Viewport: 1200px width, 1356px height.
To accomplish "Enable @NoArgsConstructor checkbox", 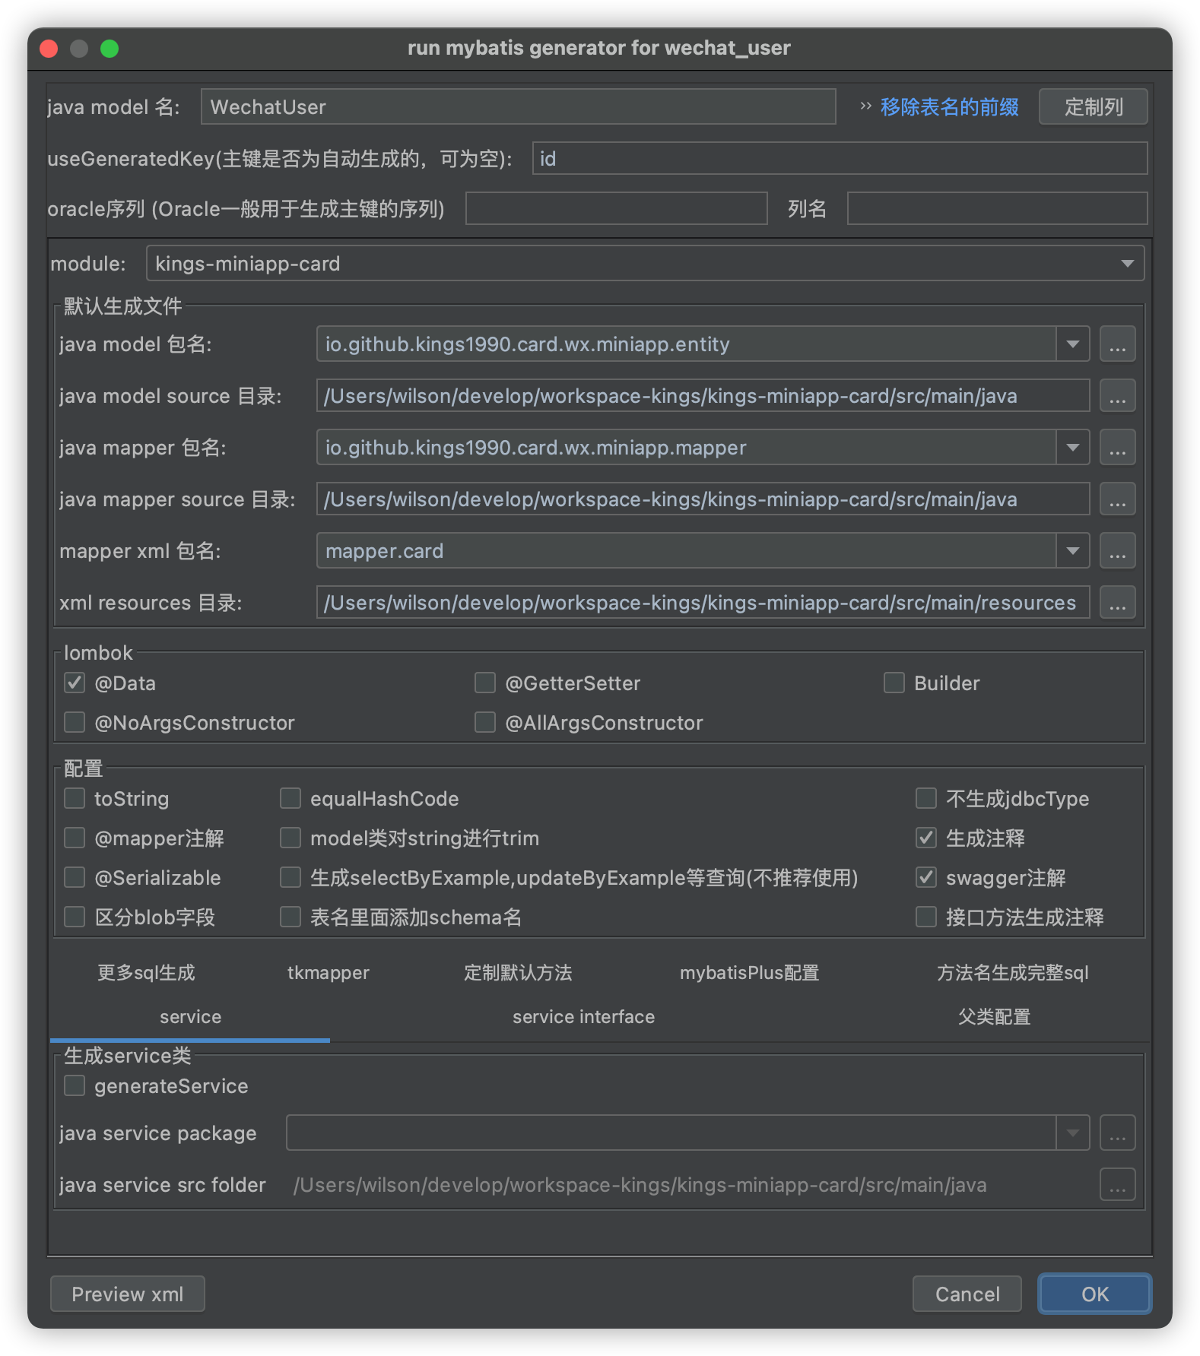I will (x=75, y=722).
